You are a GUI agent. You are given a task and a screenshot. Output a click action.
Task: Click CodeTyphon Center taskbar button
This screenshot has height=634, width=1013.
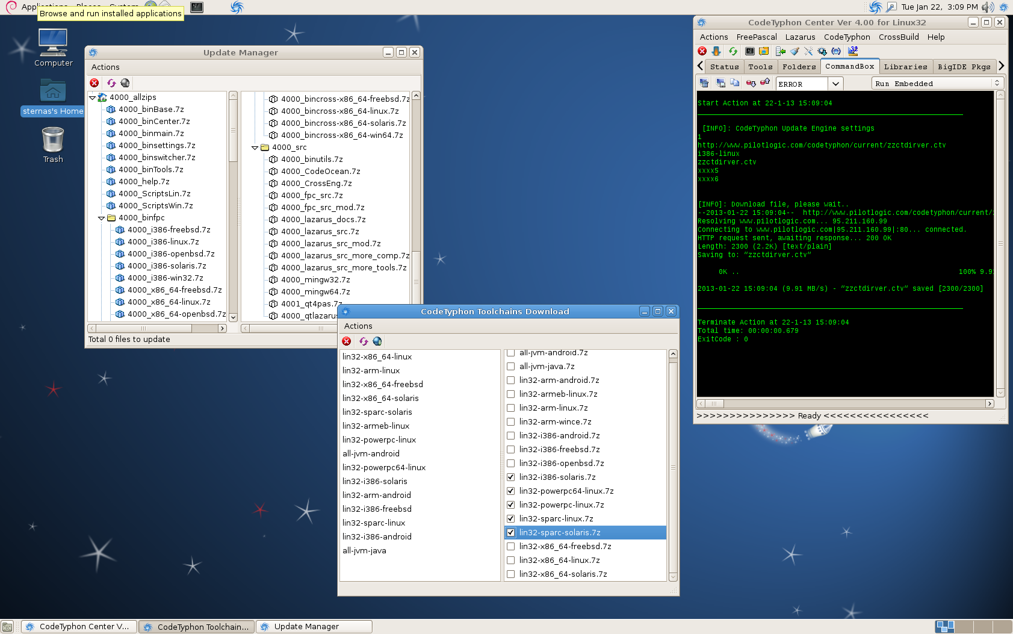tap(79, 627)
